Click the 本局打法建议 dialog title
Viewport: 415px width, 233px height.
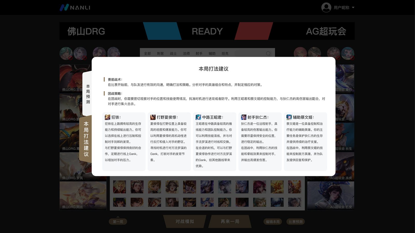click(x=213, y=69)
